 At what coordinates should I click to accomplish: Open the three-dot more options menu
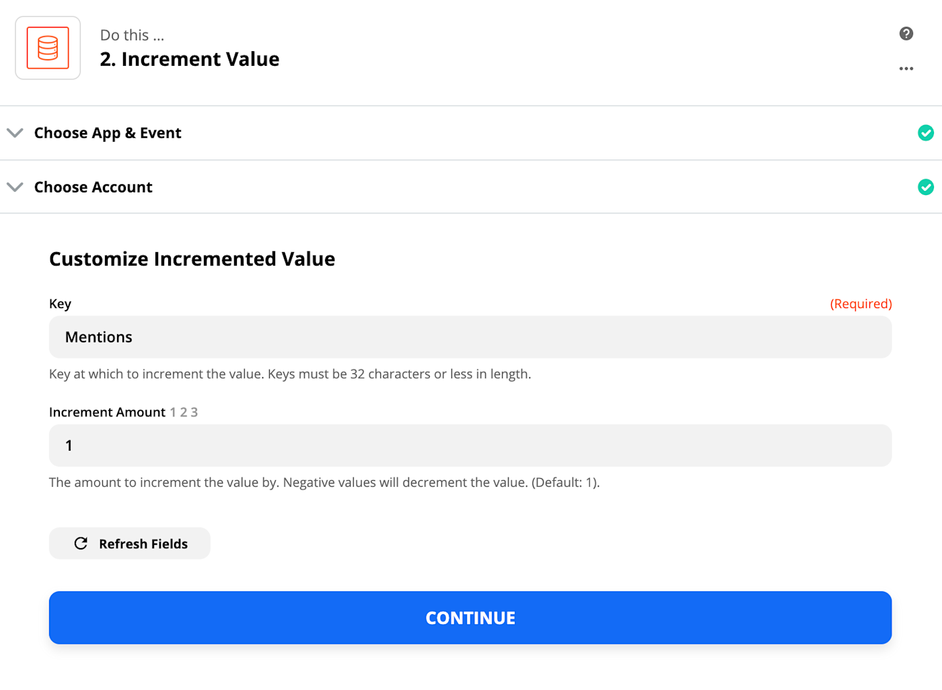coord(906,69)
